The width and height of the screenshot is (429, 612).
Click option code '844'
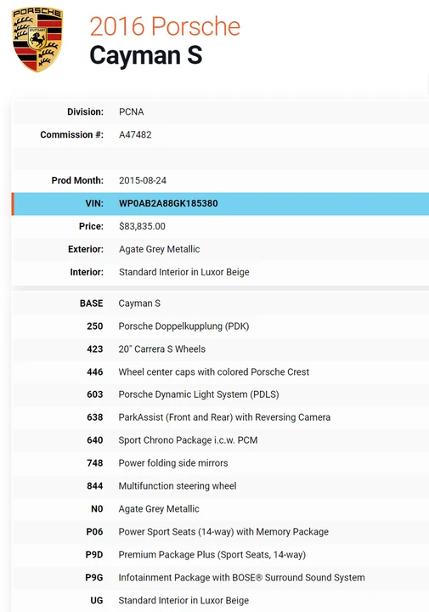click(x=95, y=486)
